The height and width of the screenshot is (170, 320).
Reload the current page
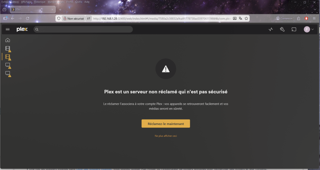28,18
